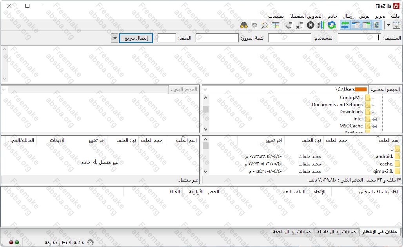Image resolution: width=403 pixels, height=247 pixels.
Task: Toggle the local directory tree display
Action: pos(366,25)
